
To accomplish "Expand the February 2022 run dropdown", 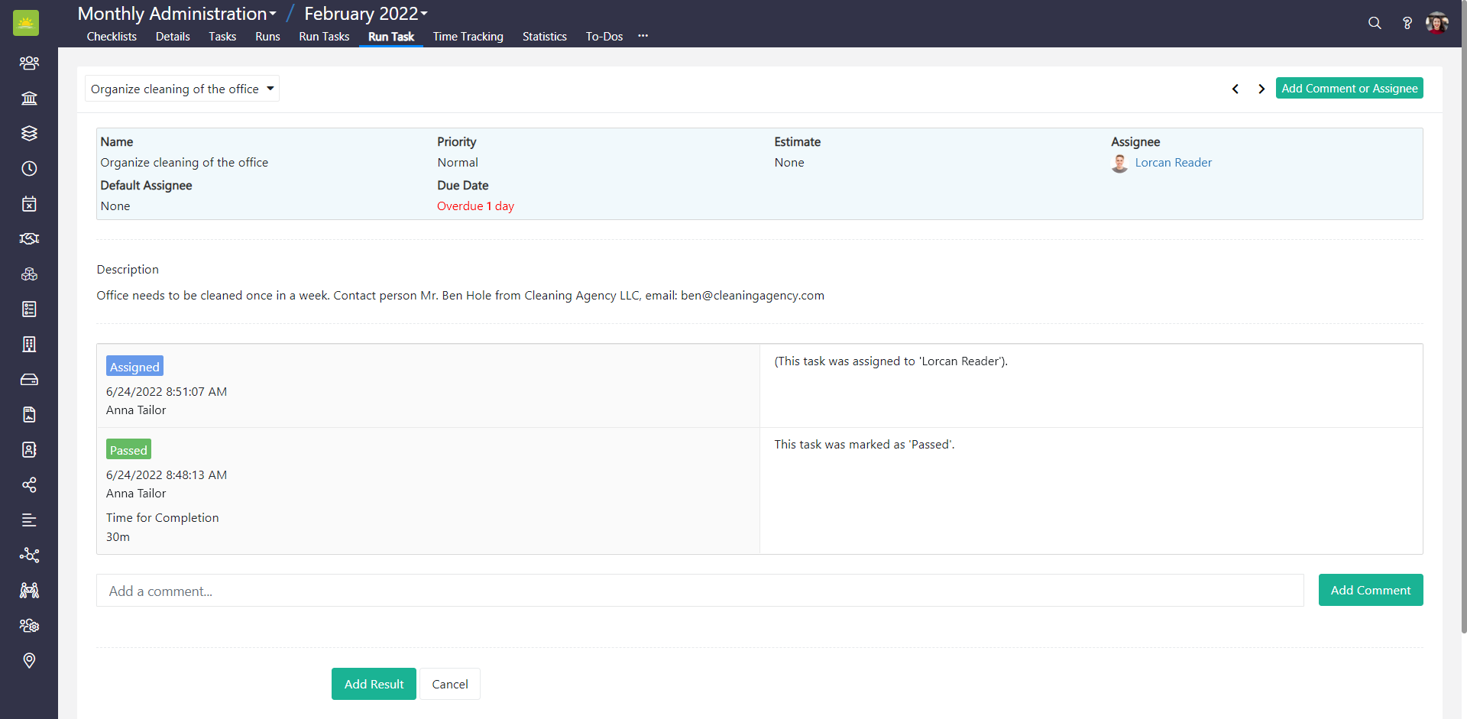I will (x=366, y=14).
